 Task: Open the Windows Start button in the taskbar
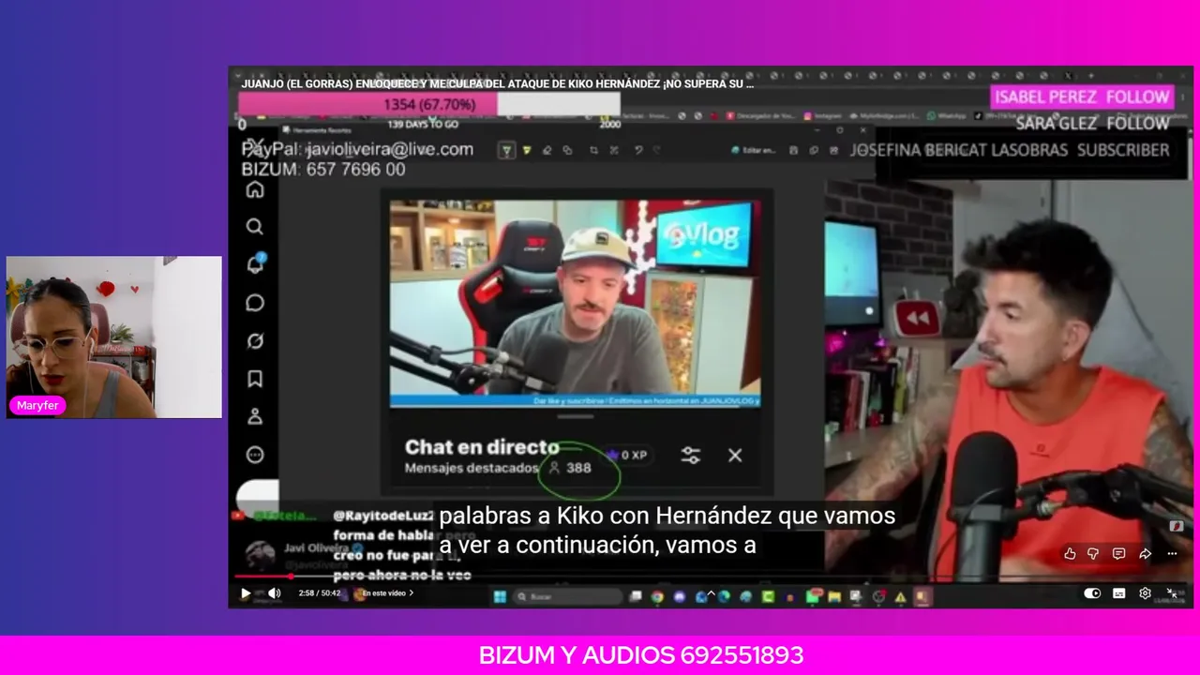[x=500, y=596]
